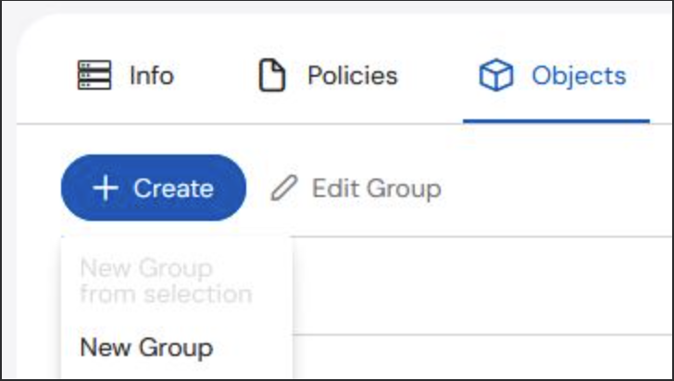Select New Group from selection option
Screen dimensions: 674x381
click(166, 281)
